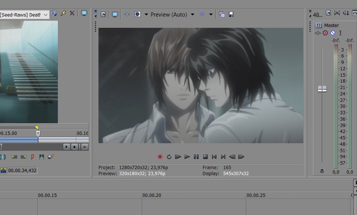Close the Video Preview panel with its X

[95, 11]
